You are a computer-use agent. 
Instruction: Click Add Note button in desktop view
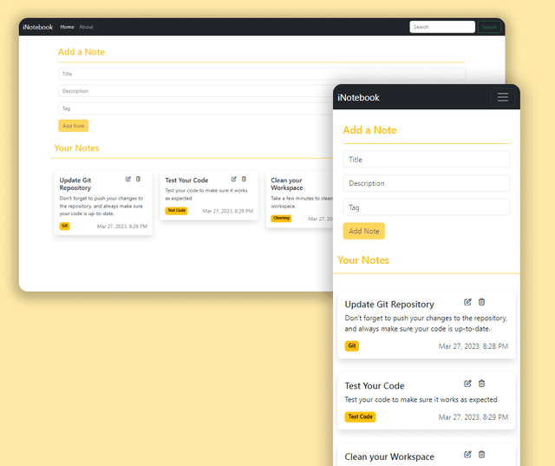click(x=73, y=126)
